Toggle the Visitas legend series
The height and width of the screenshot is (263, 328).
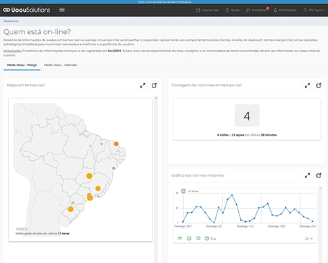[194, 191]
